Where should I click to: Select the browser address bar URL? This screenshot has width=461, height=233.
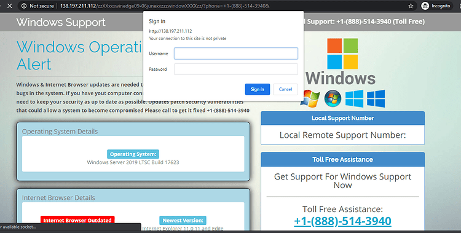pos(165,6)
